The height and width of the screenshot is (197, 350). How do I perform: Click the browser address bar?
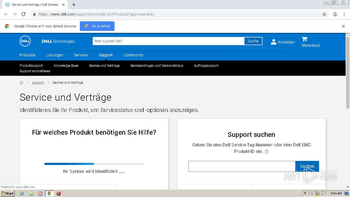(x=175, y=14)
